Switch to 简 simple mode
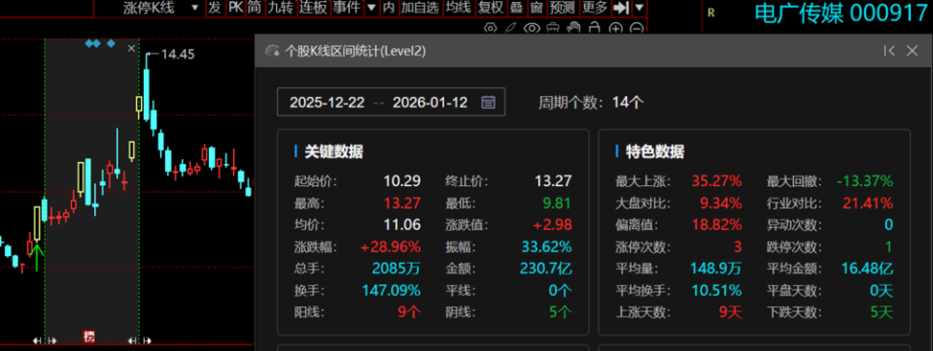The width and height of the screenshot is (933, 351). pyautogui.click(x=255, y=8)
